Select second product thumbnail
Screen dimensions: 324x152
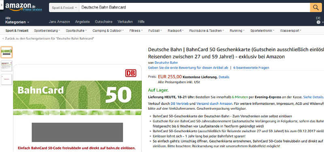coord(6,66)
